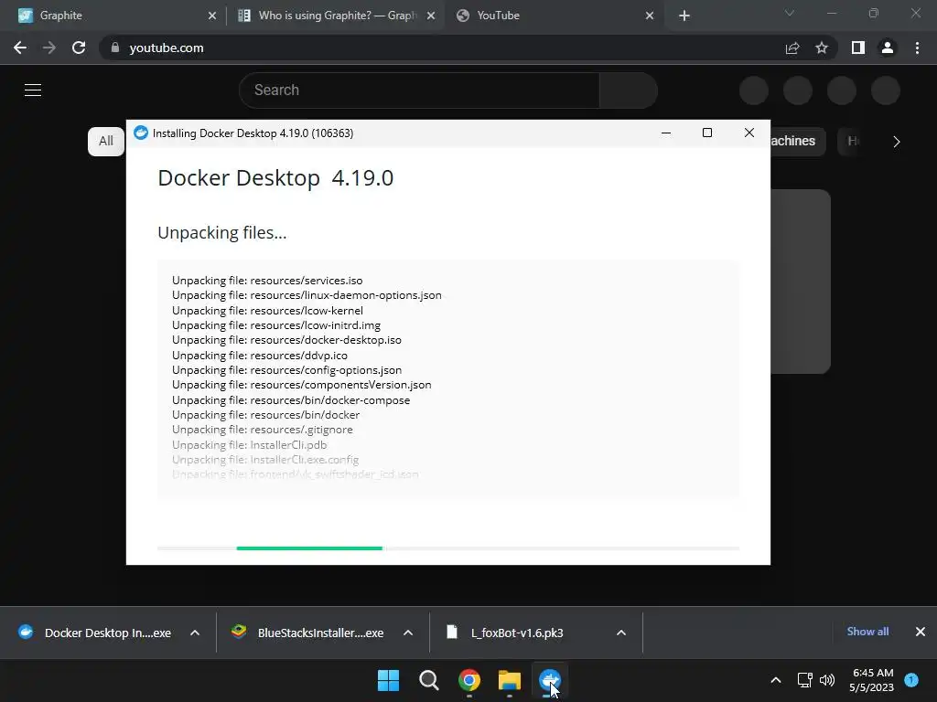The image size is (937, 702).
Task: Show hidden system tray icons
Action: (776, 680)
